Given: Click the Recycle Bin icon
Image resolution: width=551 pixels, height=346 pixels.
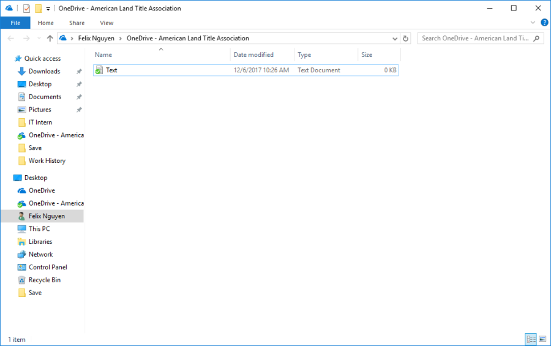Looking at the screenshot, I should tap(22, 280).
